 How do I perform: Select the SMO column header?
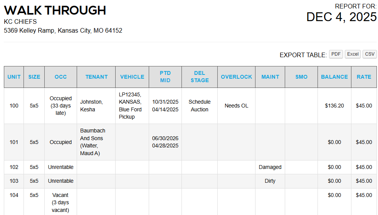(301, 77)
